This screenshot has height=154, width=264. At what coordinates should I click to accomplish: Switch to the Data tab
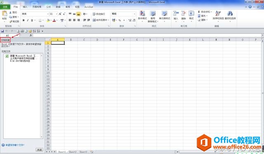[x=58, y=7]
